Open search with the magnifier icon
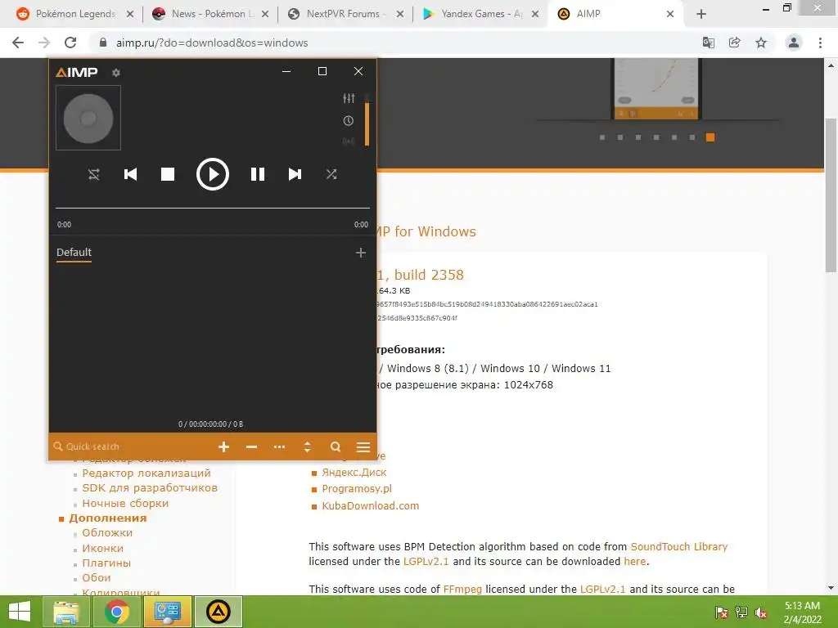Image resolution: width=838 pixels, height=628 pixels. point(336,447)
